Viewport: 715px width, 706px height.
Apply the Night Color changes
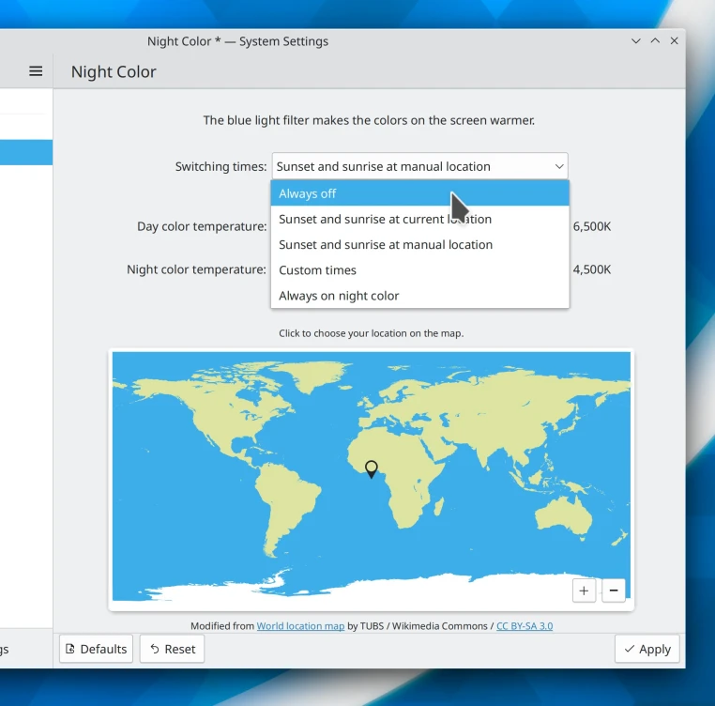pos(647,649)
